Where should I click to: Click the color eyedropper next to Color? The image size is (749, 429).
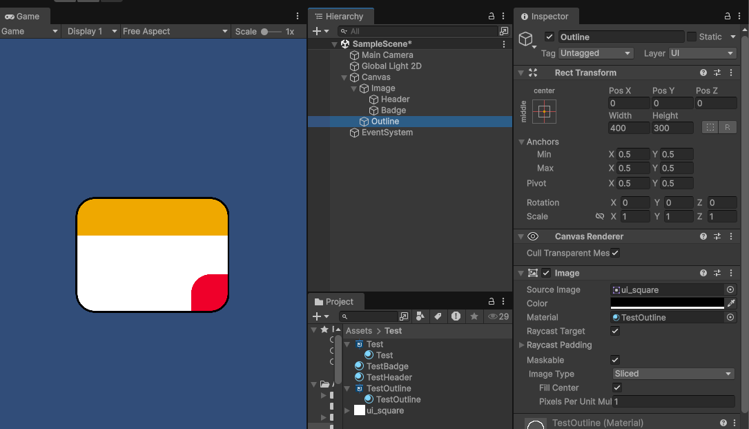click(x=731, y=303)
